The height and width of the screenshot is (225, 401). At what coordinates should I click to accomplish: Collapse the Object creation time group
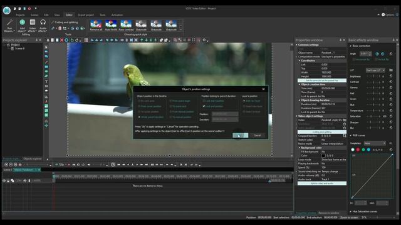tap(299, 84)
